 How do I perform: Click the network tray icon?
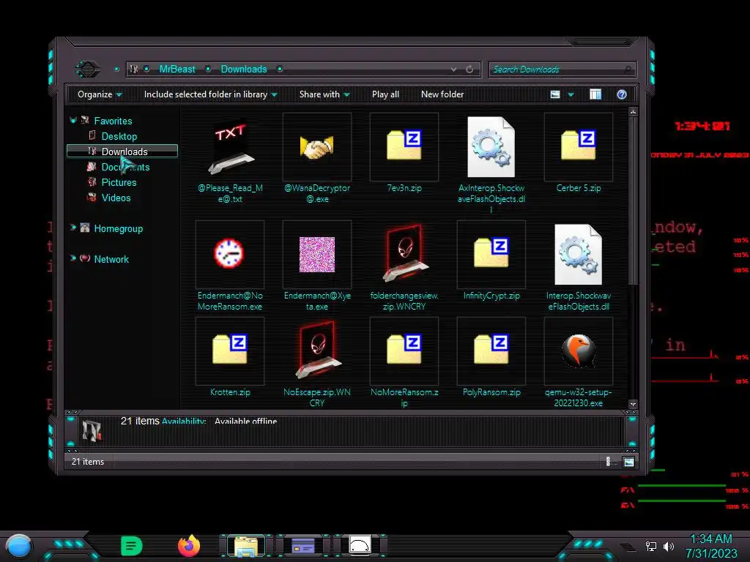(x=651, y=546)
